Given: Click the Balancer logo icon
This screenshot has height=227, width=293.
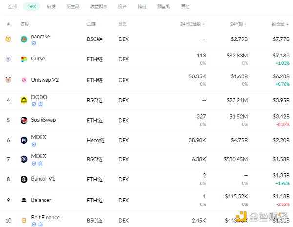Looking at the screenshot, I should [24, 200].
